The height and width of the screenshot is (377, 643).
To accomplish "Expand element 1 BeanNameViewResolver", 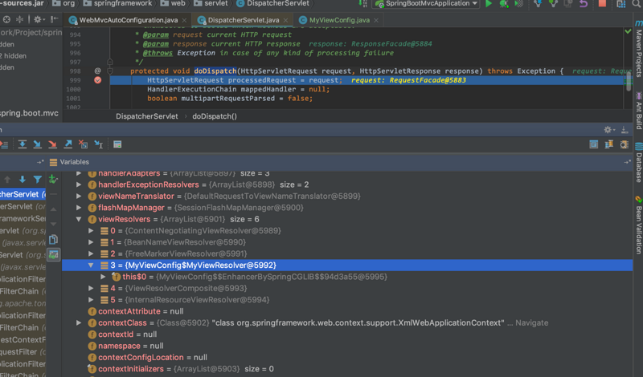I will click(x=91, y=242).
